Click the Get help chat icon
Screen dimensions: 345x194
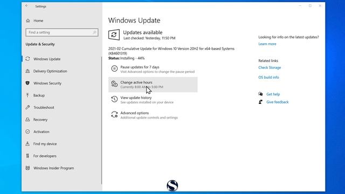[260, 94]
